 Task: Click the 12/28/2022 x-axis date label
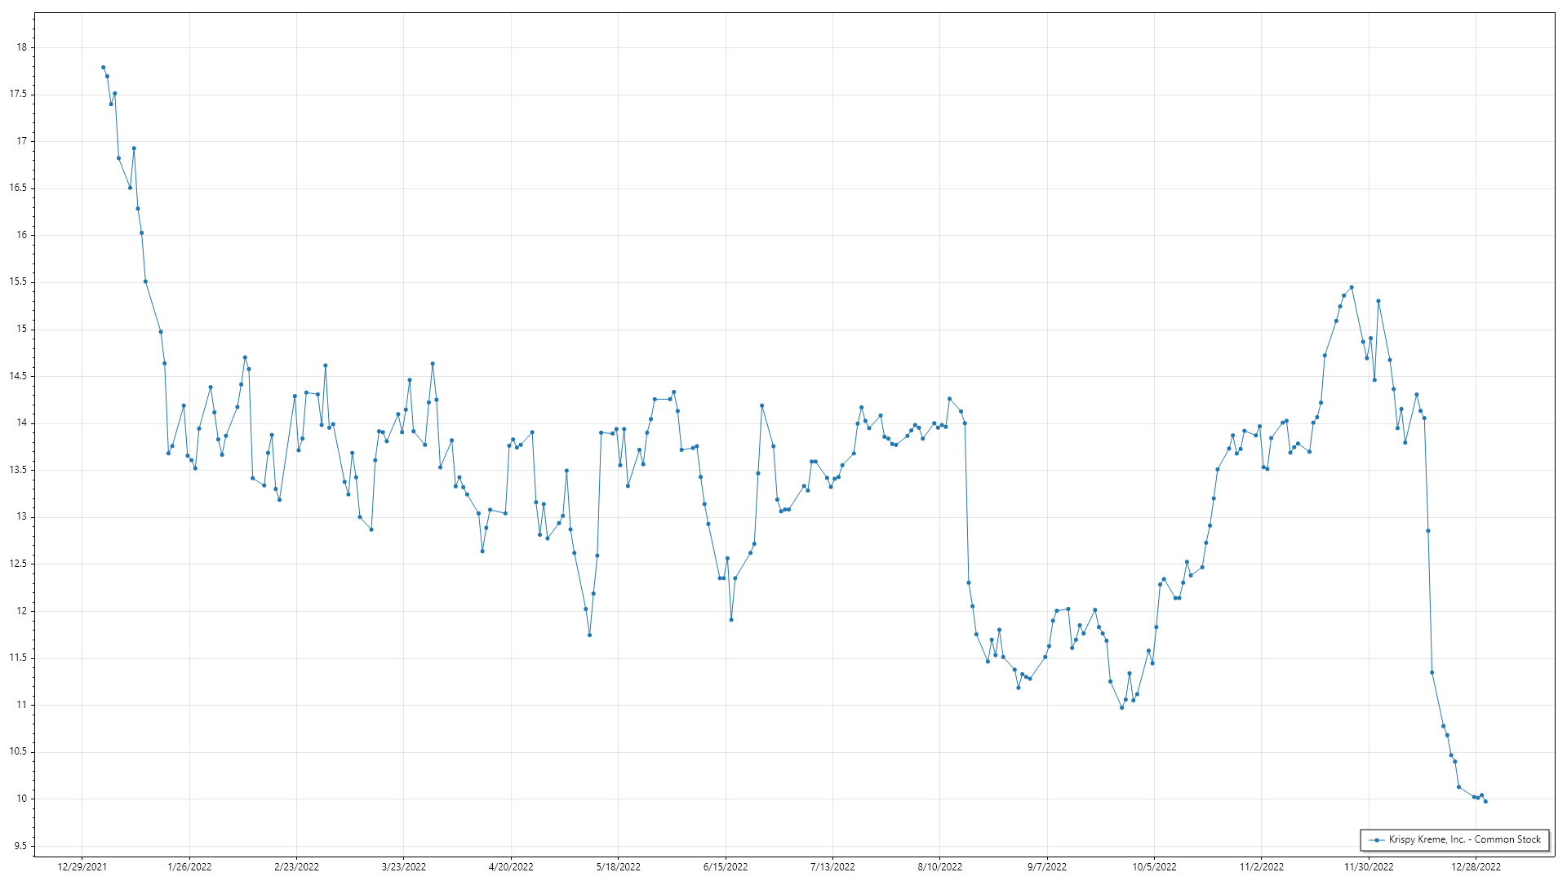pos(1476,866)
